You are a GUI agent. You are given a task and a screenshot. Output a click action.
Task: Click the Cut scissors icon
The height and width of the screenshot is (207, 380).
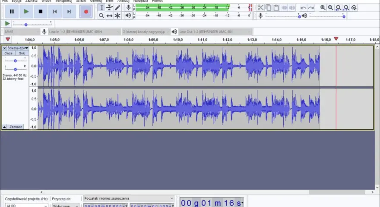click(260, 7)
